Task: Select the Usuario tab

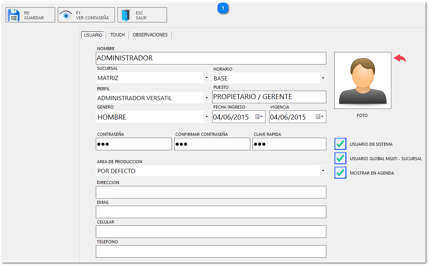Action: [x=92, y=35]
